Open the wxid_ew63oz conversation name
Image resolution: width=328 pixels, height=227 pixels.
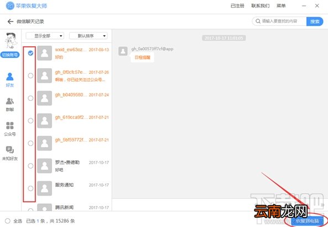coord(70,50)
